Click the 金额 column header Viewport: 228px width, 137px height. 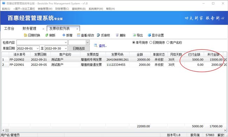click(x=140, y=54)
